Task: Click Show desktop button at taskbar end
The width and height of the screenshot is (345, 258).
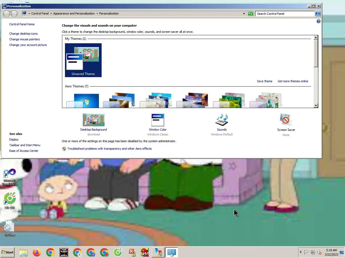Action: point(342,252)
